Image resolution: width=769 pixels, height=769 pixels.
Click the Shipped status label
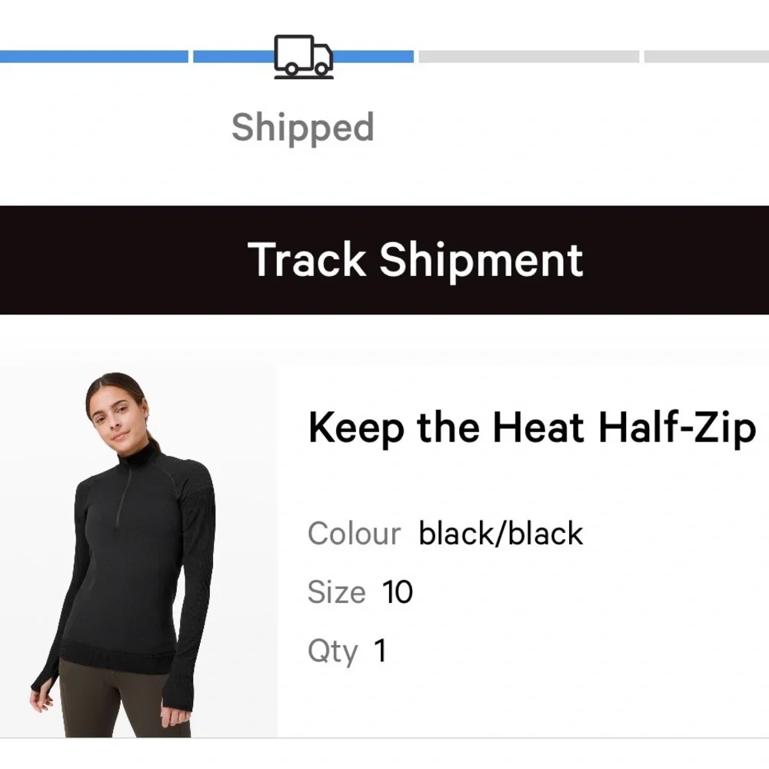[302, 127]
